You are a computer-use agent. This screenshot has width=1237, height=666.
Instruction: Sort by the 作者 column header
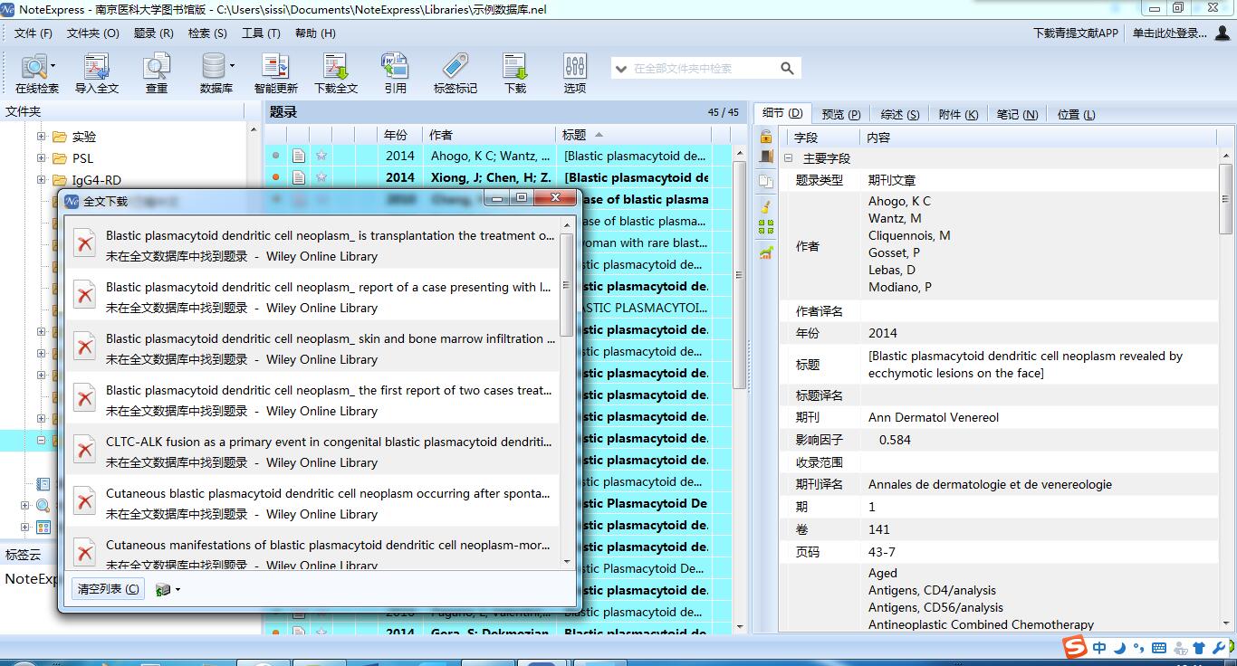(490, 135)
